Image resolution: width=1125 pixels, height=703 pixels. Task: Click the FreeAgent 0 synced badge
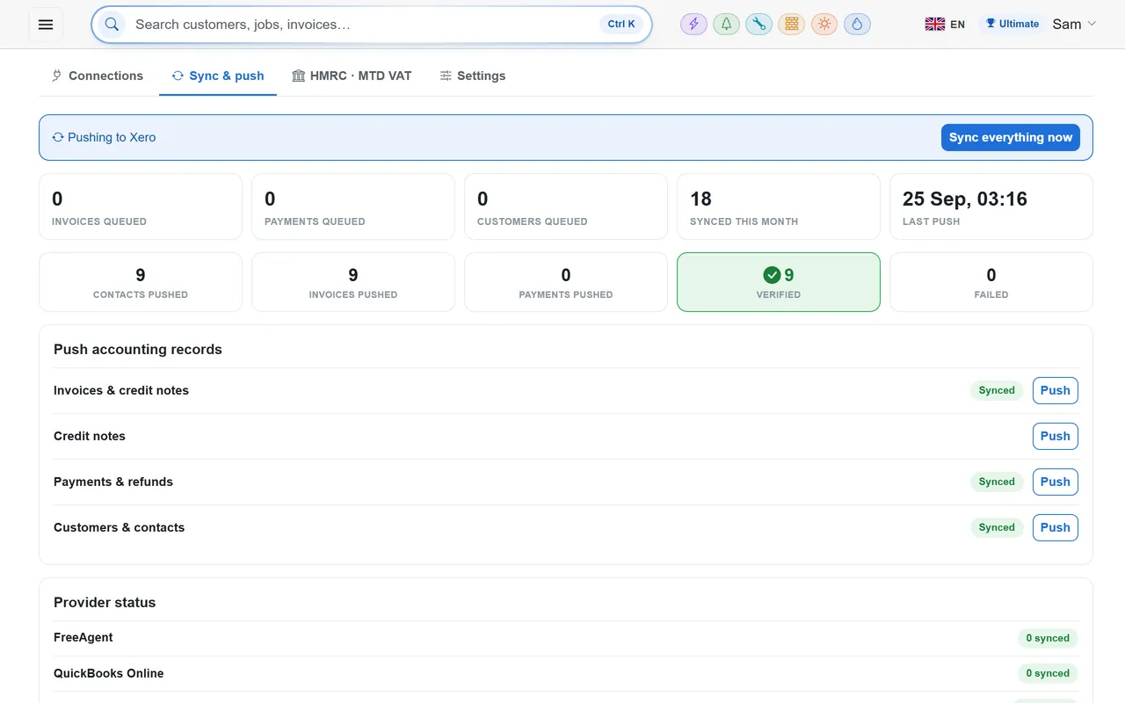pyautogui.click(x=1048, y=638)
